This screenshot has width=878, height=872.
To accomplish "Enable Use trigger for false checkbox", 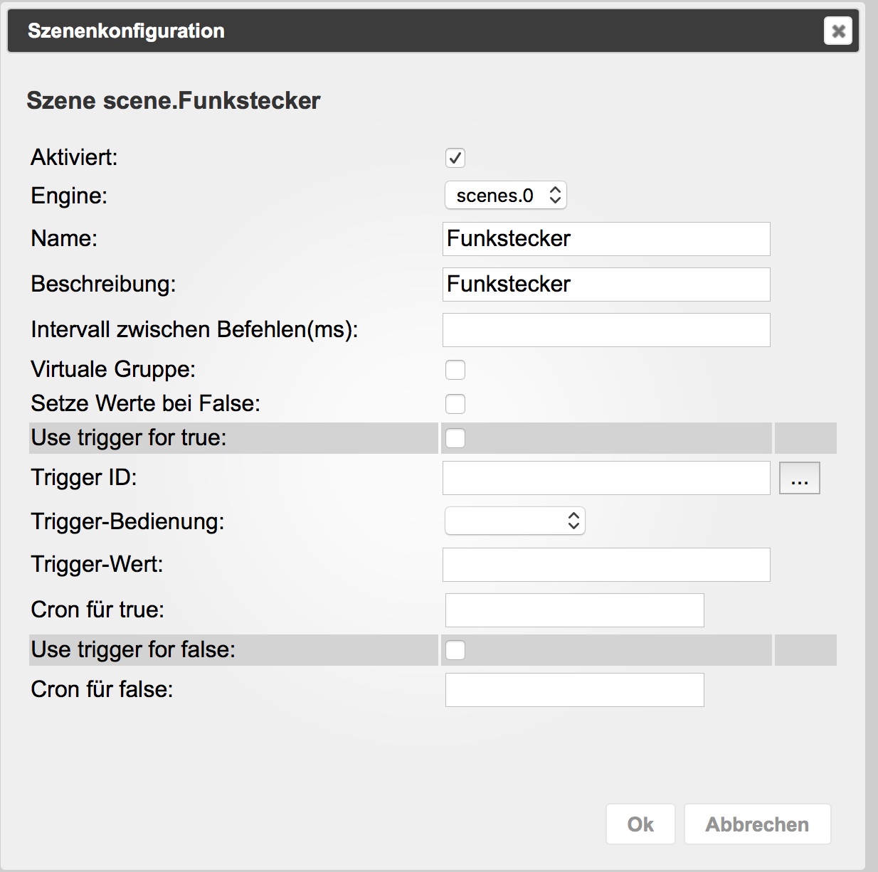I will [x=455, y=650].
